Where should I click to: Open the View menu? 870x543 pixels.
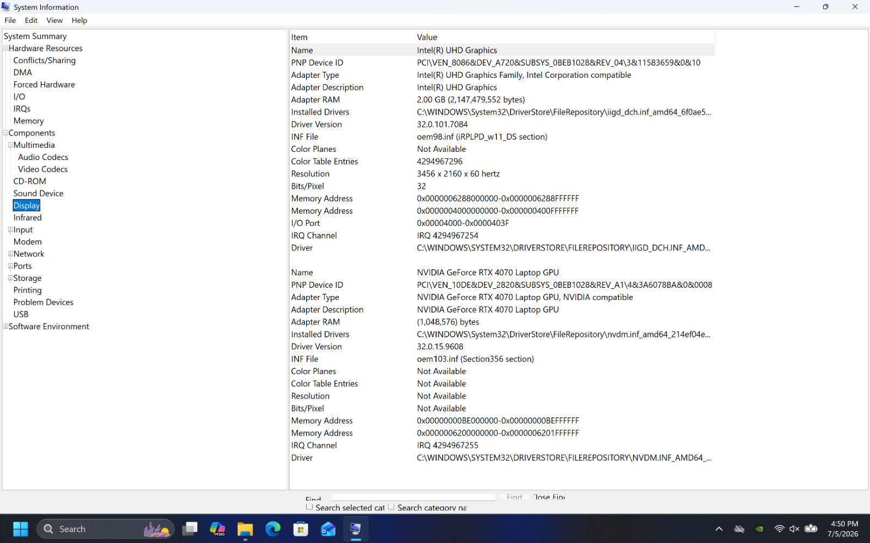[54, 20]
